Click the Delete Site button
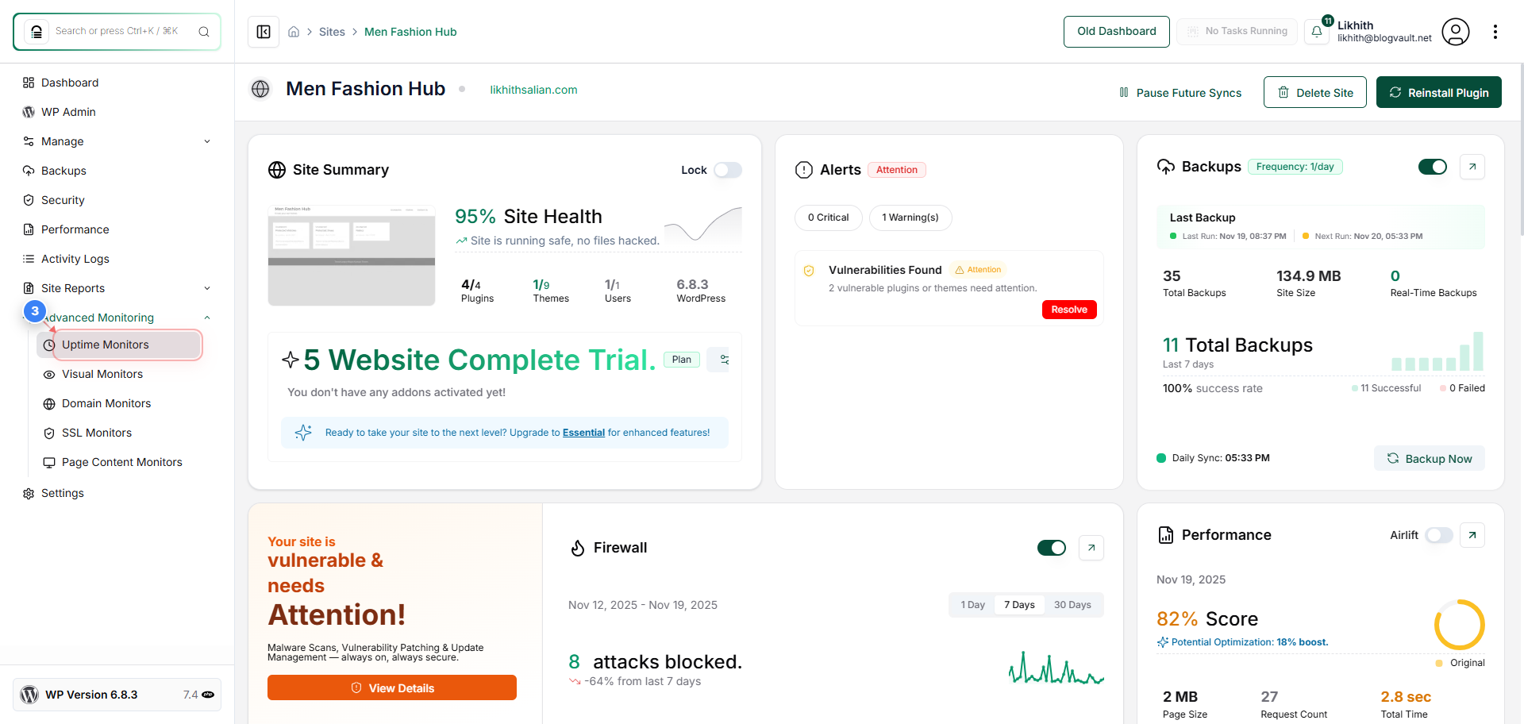The image size is (1524, 724). tap(1315, 92)
